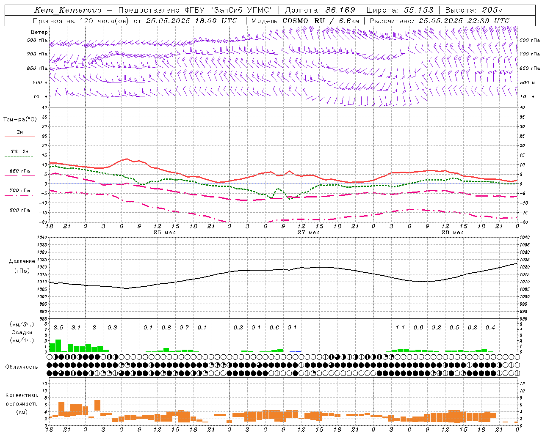Click the '(мм/1ч.)' precipitation unit label
The height and width of the screenshot is (433, 542).
click(x=22, y=340)
